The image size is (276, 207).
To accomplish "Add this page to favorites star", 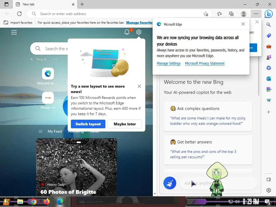I will (x=206, y=14).
